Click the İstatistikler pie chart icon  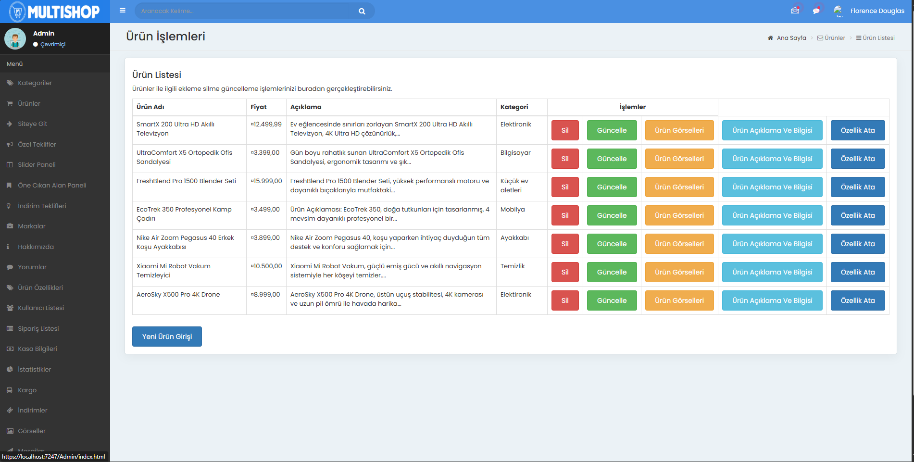click(x=10, y=369)
